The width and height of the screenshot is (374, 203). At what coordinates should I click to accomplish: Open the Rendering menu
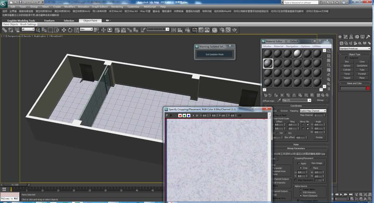tap(117, 7)
